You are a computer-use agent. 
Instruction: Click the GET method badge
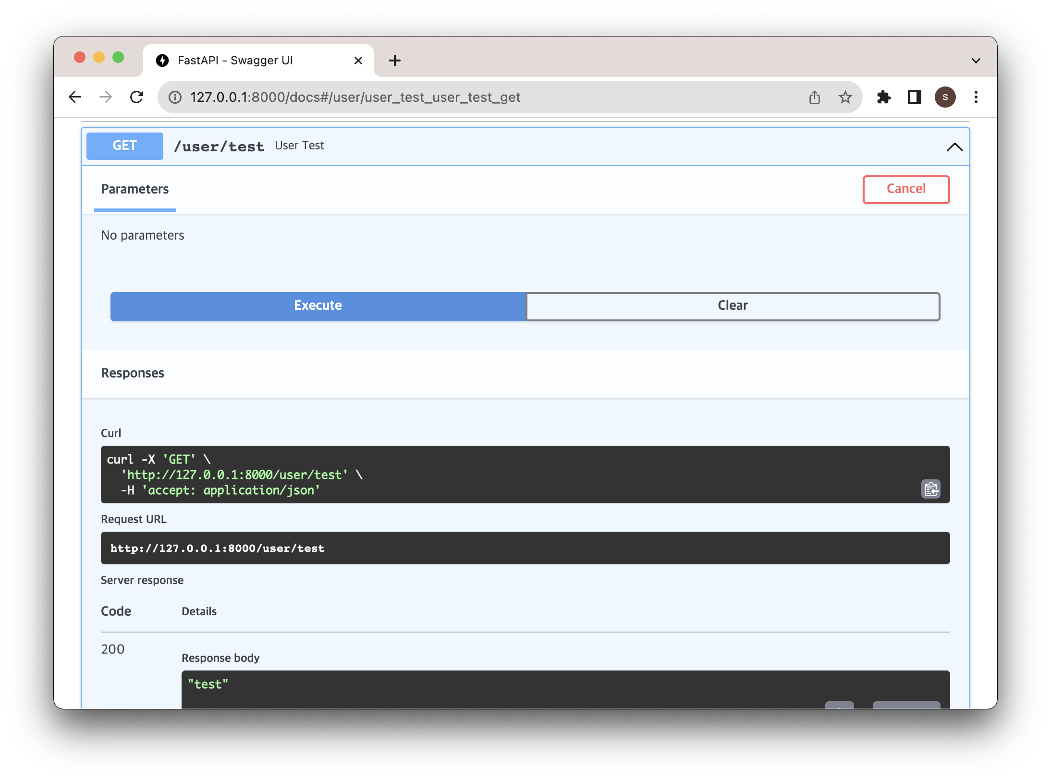tap(125, 146)
